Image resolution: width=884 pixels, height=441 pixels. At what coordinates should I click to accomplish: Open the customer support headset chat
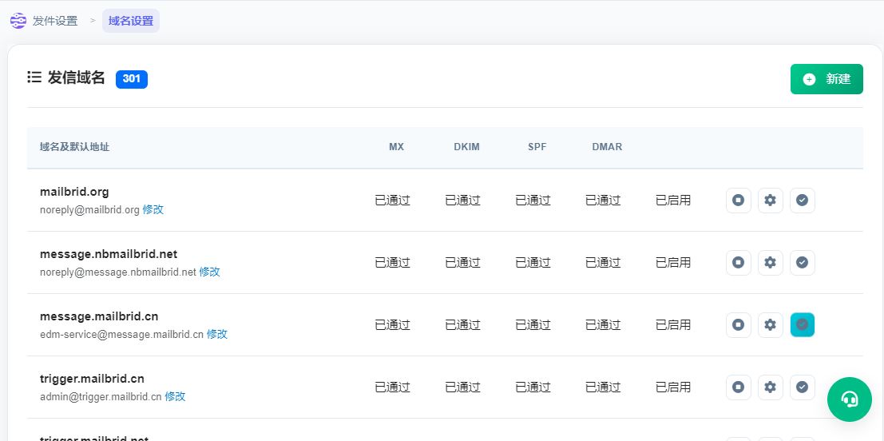pyautogui.click(x=850, y=399)
